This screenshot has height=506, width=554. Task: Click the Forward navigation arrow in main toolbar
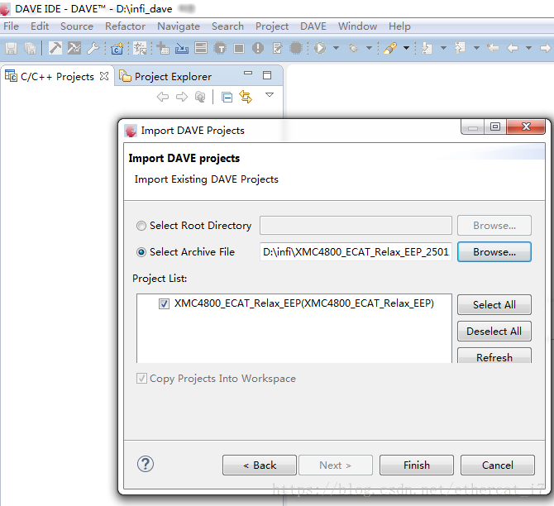[545, 48]
